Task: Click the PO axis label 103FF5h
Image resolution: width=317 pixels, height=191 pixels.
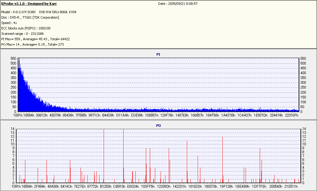Action: click(x=148, y=186)
